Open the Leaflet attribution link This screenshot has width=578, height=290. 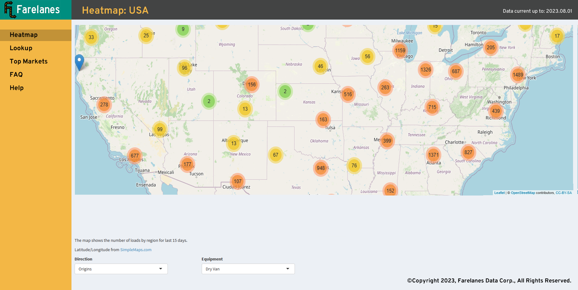point(499,193)
